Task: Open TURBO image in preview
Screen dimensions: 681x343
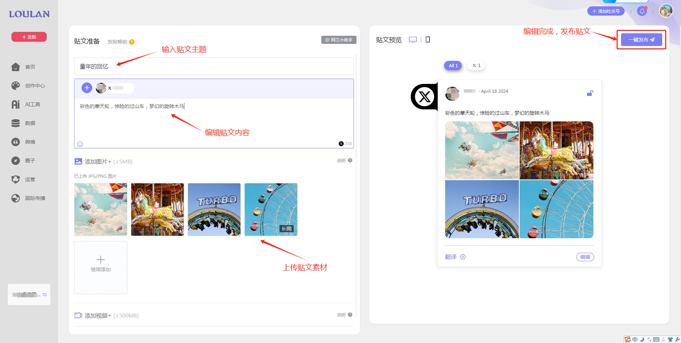Action: (482, 209)
